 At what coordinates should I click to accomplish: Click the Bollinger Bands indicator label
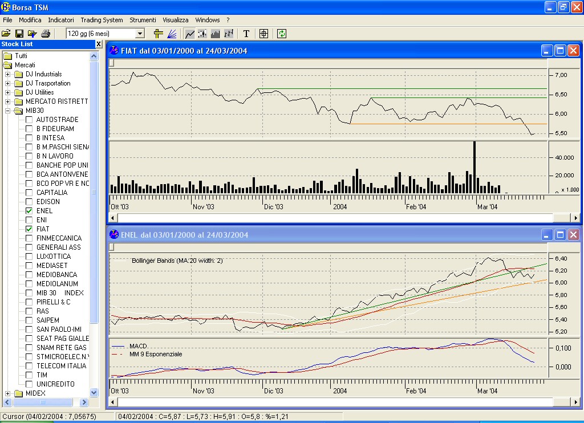click(x=177, y=261)
